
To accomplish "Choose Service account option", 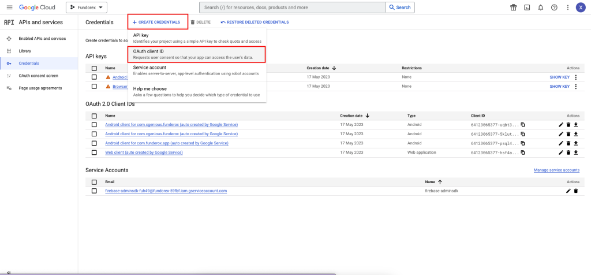I will 197,70.
